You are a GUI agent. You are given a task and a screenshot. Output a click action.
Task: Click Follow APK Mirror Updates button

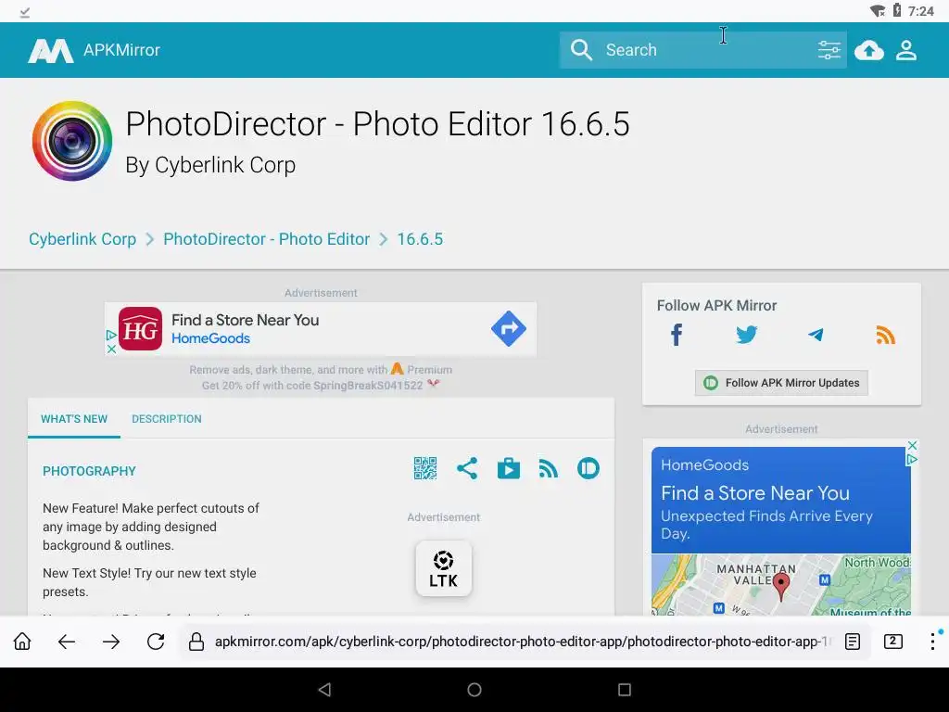point(781,383)
